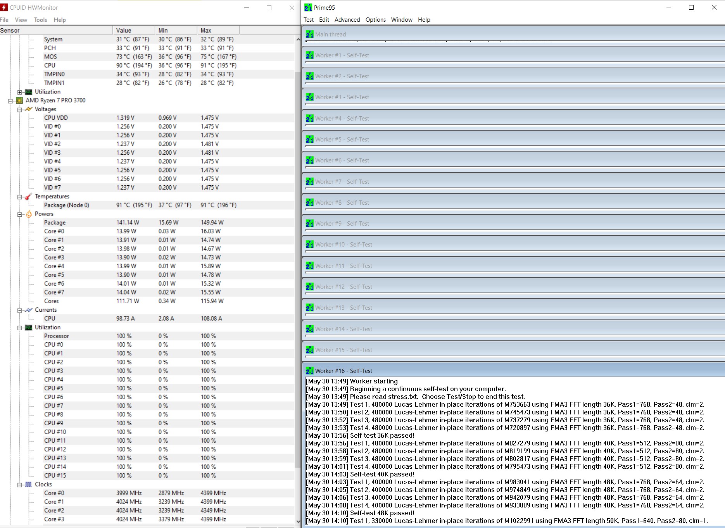
Task: Click the HWMonitor scrollbar down arrow
Action: [298, 521]
